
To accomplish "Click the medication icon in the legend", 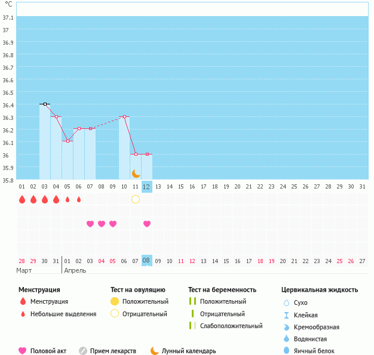I will coord(83,351).
